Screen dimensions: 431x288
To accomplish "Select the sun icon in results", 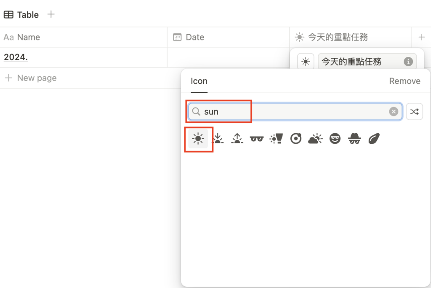I will point(198,138).
